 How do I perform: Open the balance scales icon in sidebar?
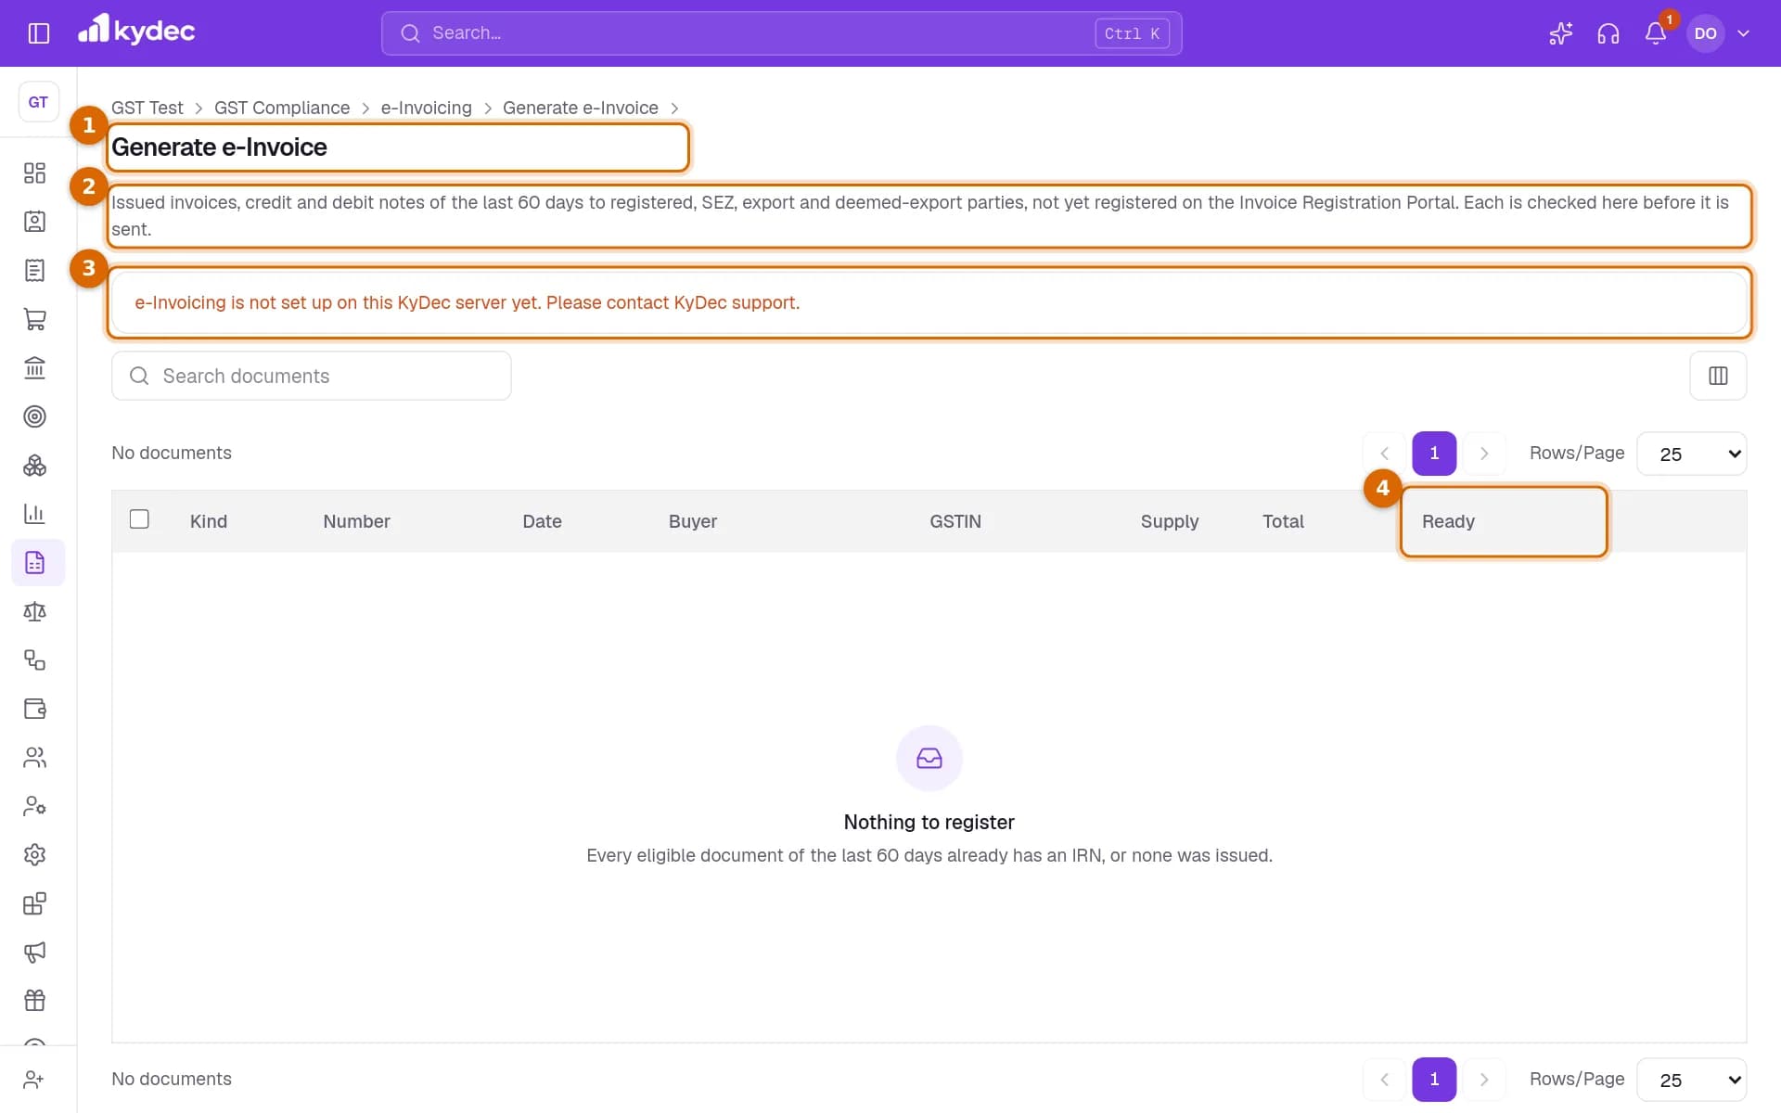coord(34,611)
